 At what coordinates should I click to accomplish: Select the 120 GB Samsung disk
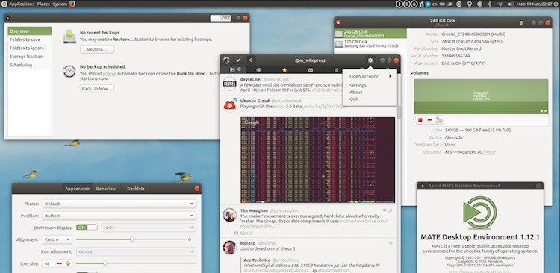click(370, 43)
